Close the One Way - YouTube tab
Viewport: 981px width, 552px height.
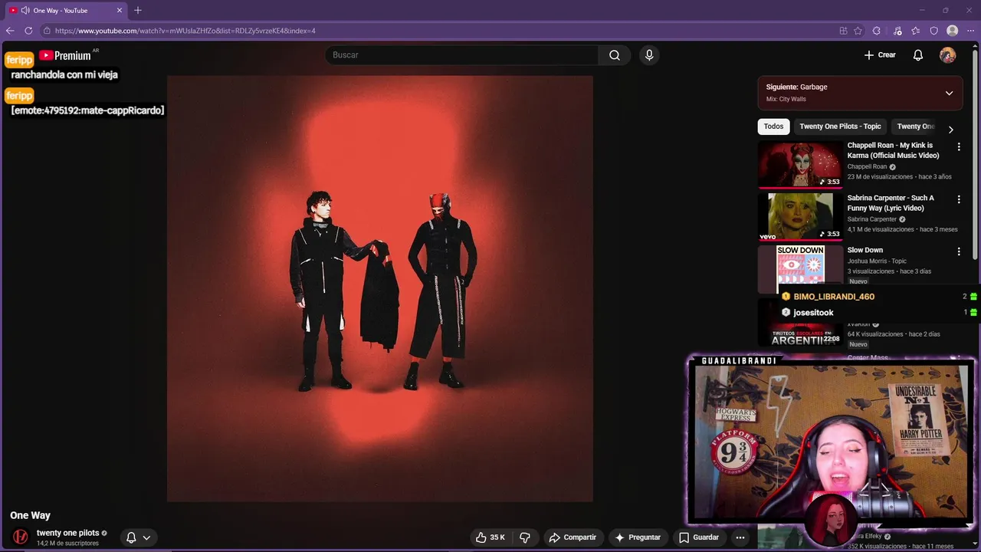tap(120, 10)
